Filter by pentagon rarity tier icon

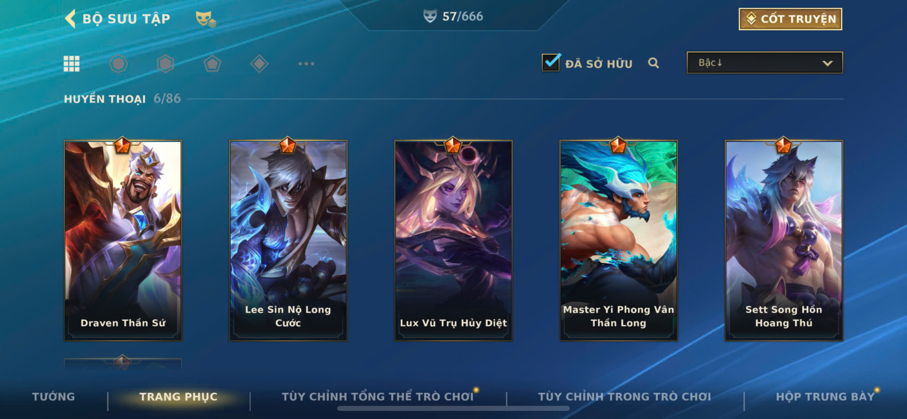click(212, 64)
